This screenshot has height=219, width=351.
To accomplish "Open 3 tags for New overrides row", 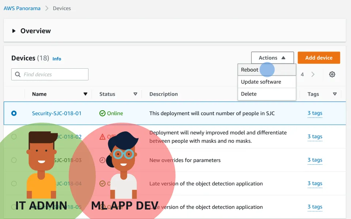I will [315, 160].
